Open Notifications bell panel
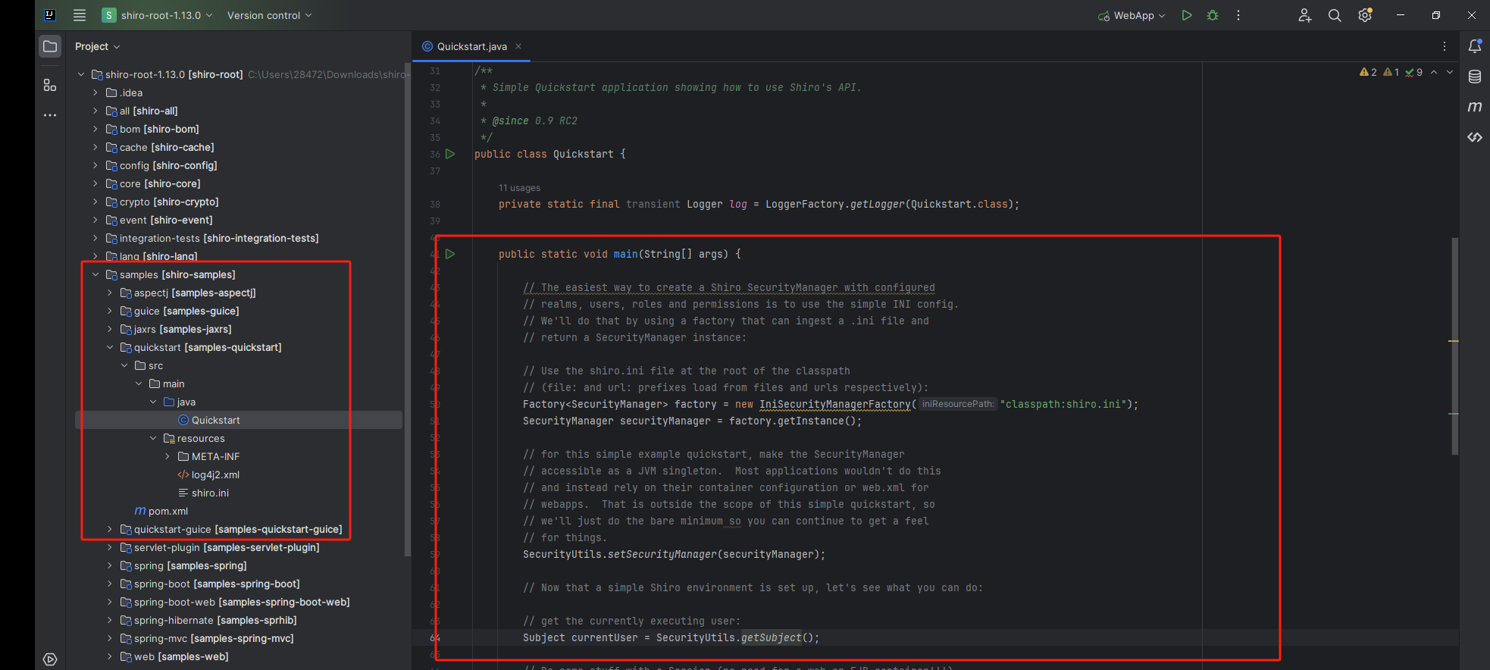The image size is (1490, 670). click(x=1475, y=46)
